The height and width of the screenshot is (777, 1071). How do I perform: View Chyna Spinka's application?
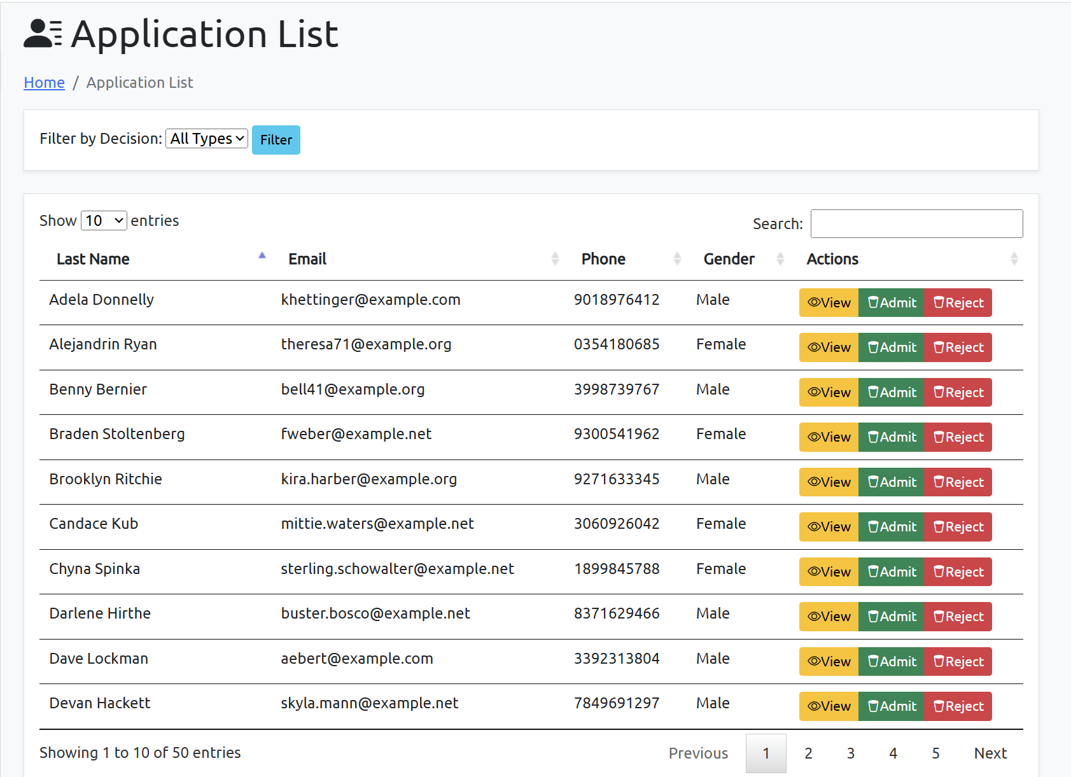(829, 572)
